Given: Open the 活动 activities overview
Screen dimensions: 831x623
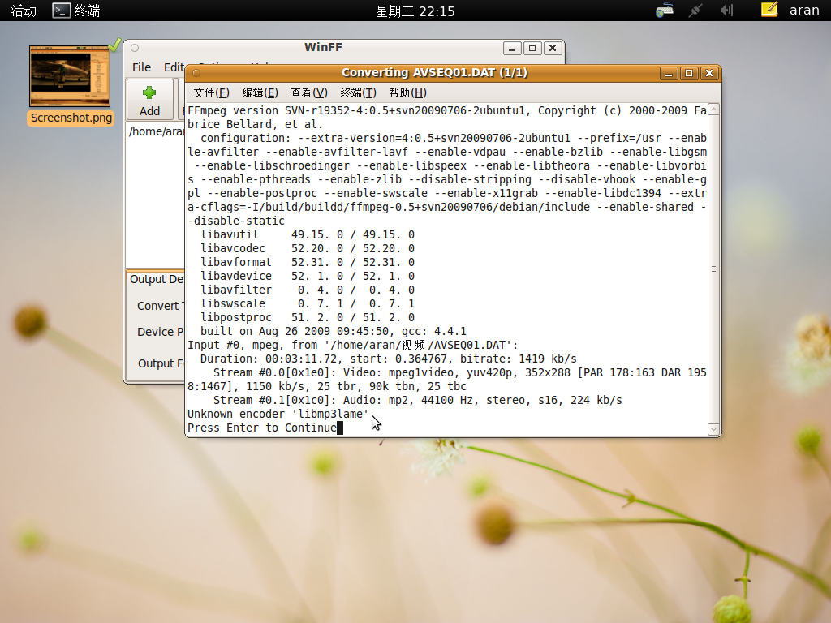Looking at the screenshot, I should pyautogui.click(x=24, y=11).
